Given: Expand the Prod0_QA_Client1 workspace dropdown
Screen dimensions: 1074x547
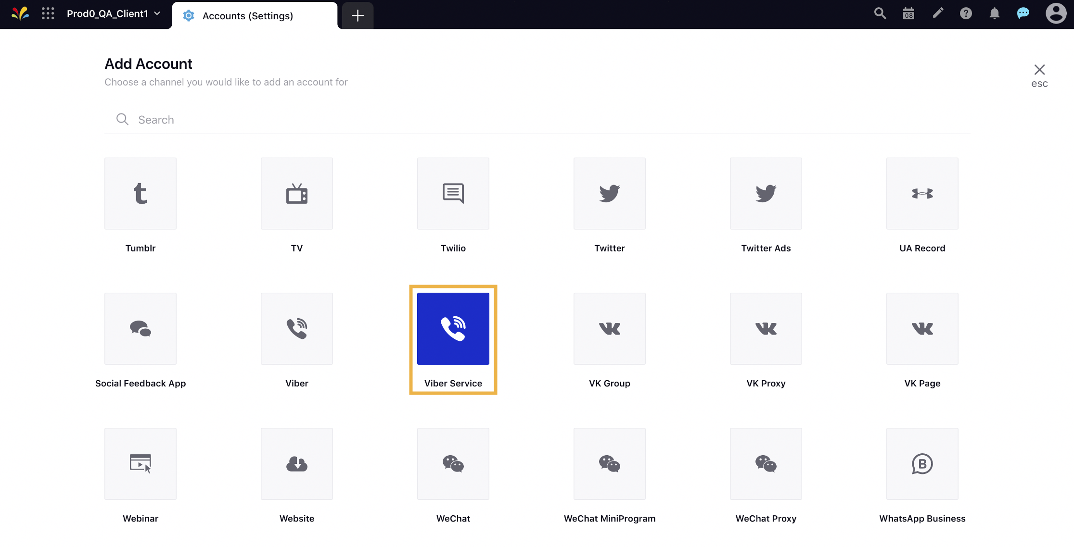Looking at the screenshot, I should pos(114,13).
